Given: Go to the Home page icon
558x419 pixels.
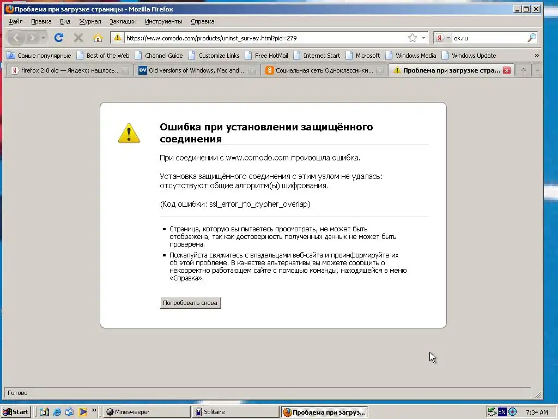Looking at the screenshot, I should pos(98,38).
